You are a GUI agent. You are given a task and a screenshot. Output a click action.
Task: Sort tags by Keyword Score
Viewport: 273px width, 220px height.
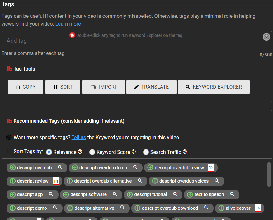(x=92, y=152)
